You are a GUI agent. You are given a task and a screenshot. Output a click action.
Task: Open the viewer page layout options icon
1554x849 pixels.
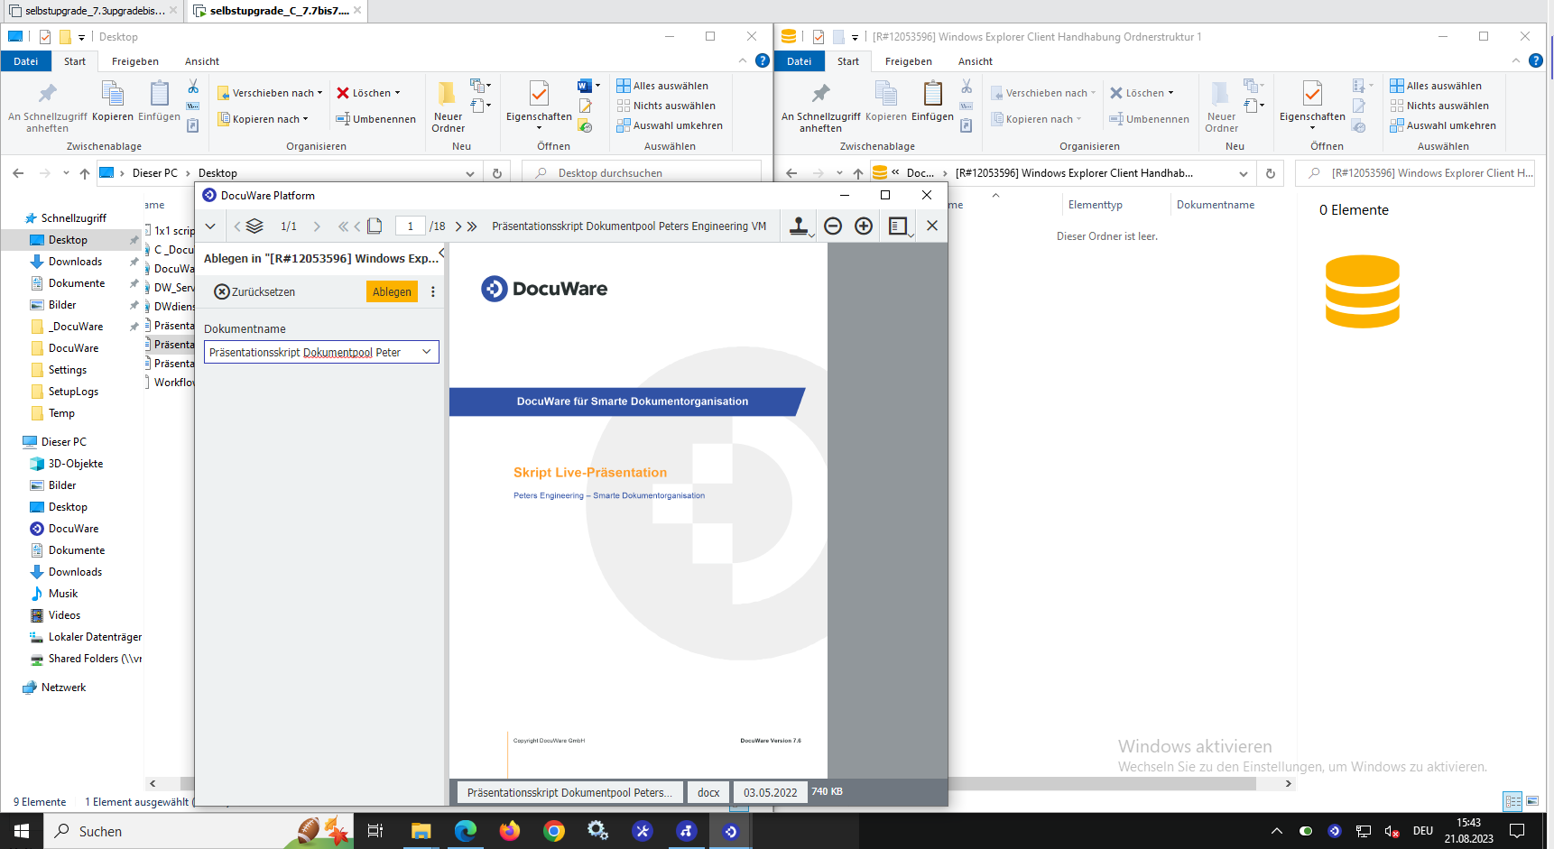click(899, 226)
